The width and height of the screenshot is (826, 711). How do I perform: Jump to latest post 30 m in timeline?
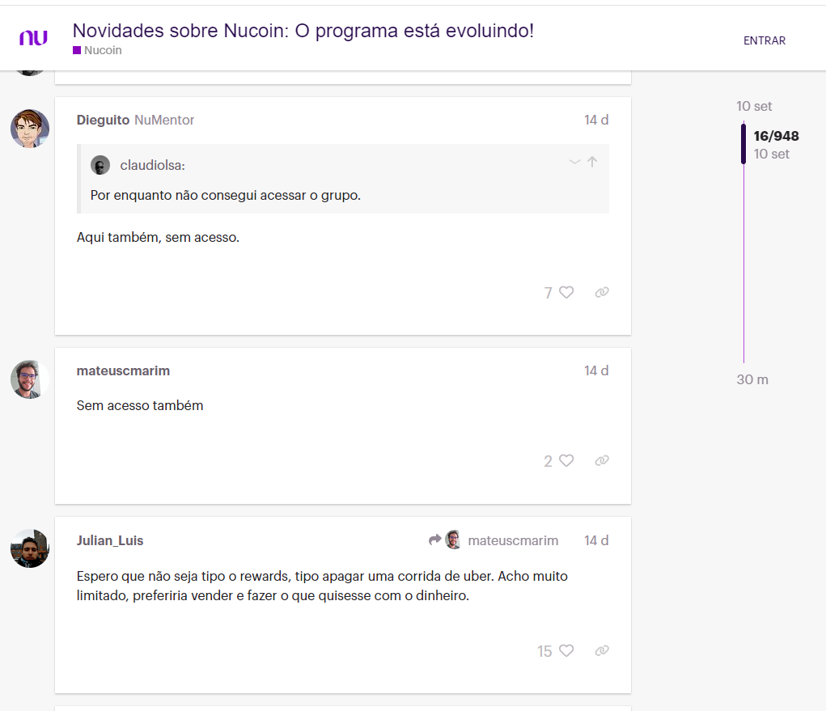tap(752, 379)
